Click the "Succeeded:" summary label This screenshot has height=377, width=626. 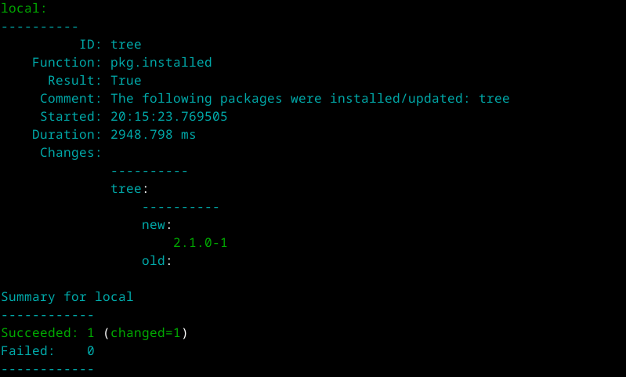click(40, 333)
